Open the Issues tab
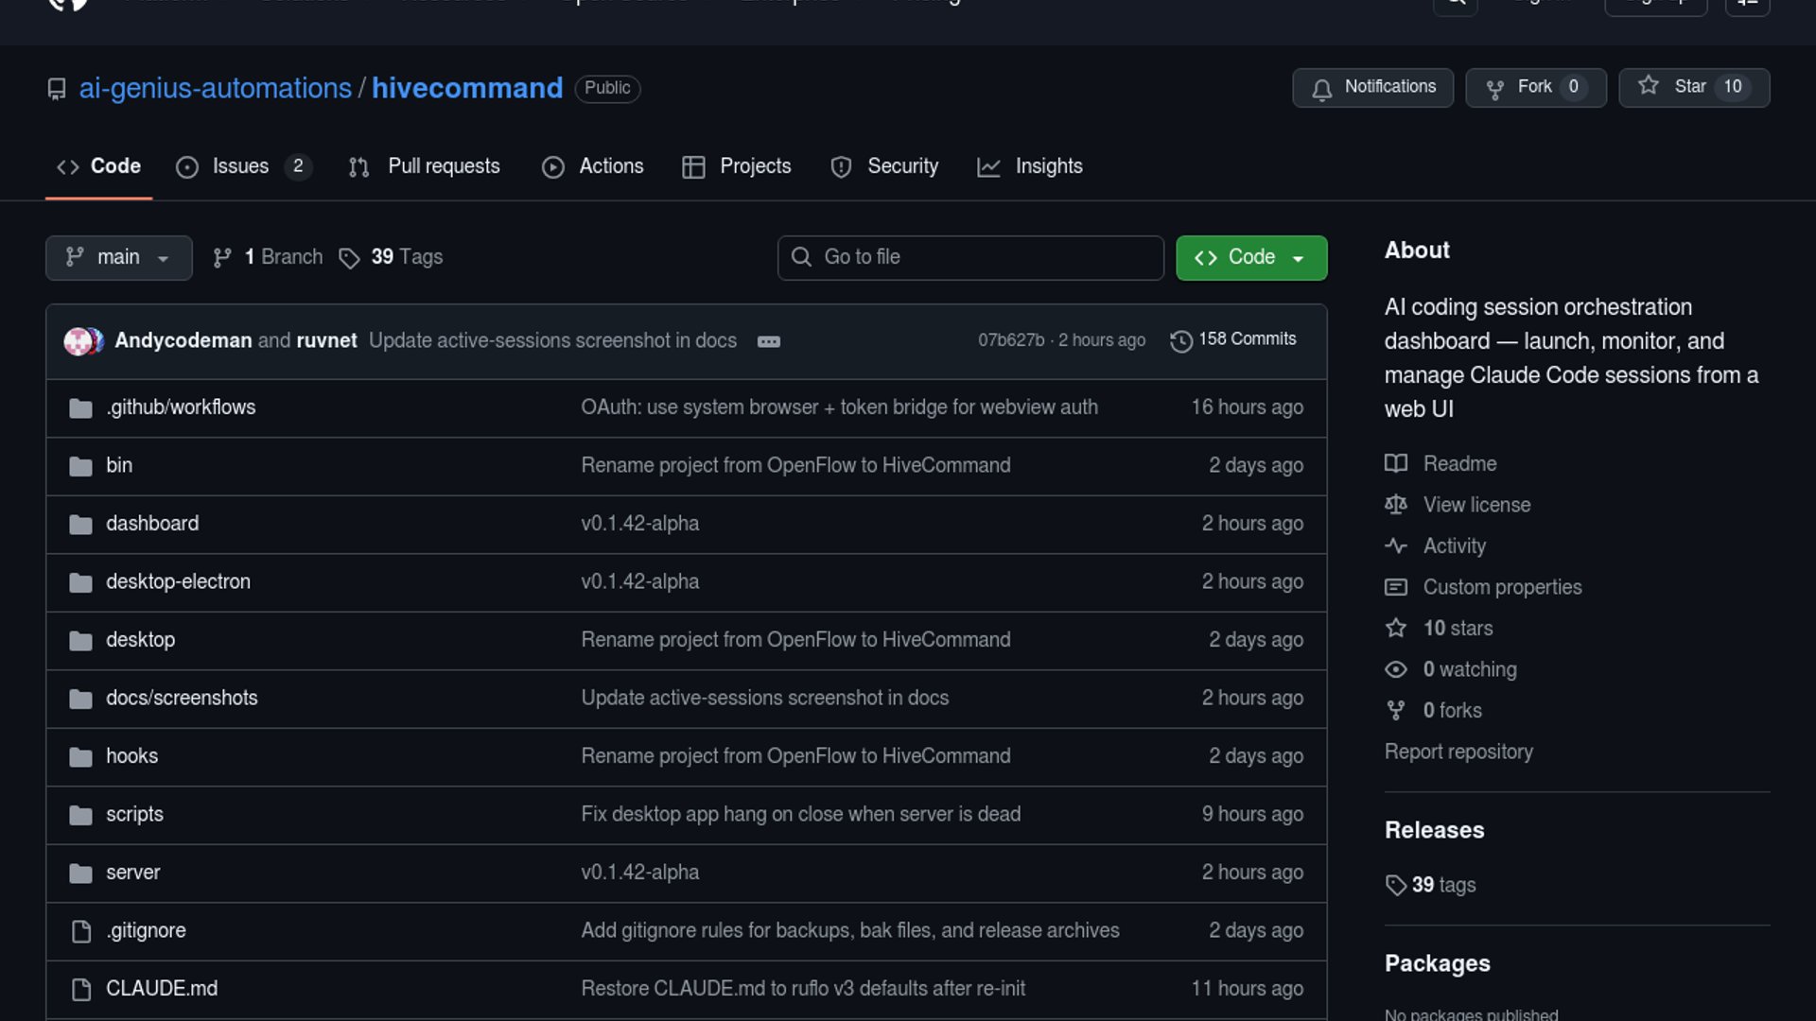This screenshot has width=1816, height=1021. [x=241, y=166]
